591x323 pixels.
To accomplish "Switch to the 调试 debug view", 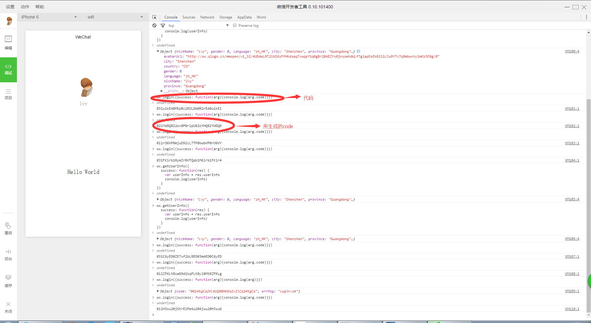I will click(x=8, y=69).
